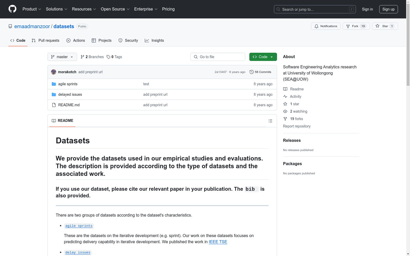
Task: Open the delayed issues folder
Action: coord(70,94)
